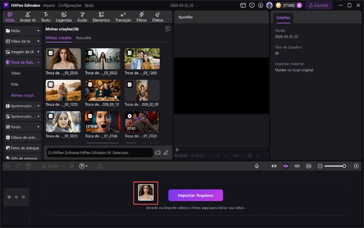Toggle track visibility eye in timeline header
Screen dimensions: 364x228
pos(16,197)
